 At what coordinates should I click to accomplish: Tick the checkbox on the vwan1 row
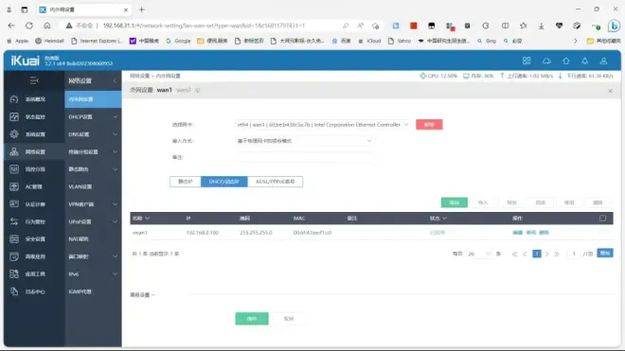tap(602, 233)
